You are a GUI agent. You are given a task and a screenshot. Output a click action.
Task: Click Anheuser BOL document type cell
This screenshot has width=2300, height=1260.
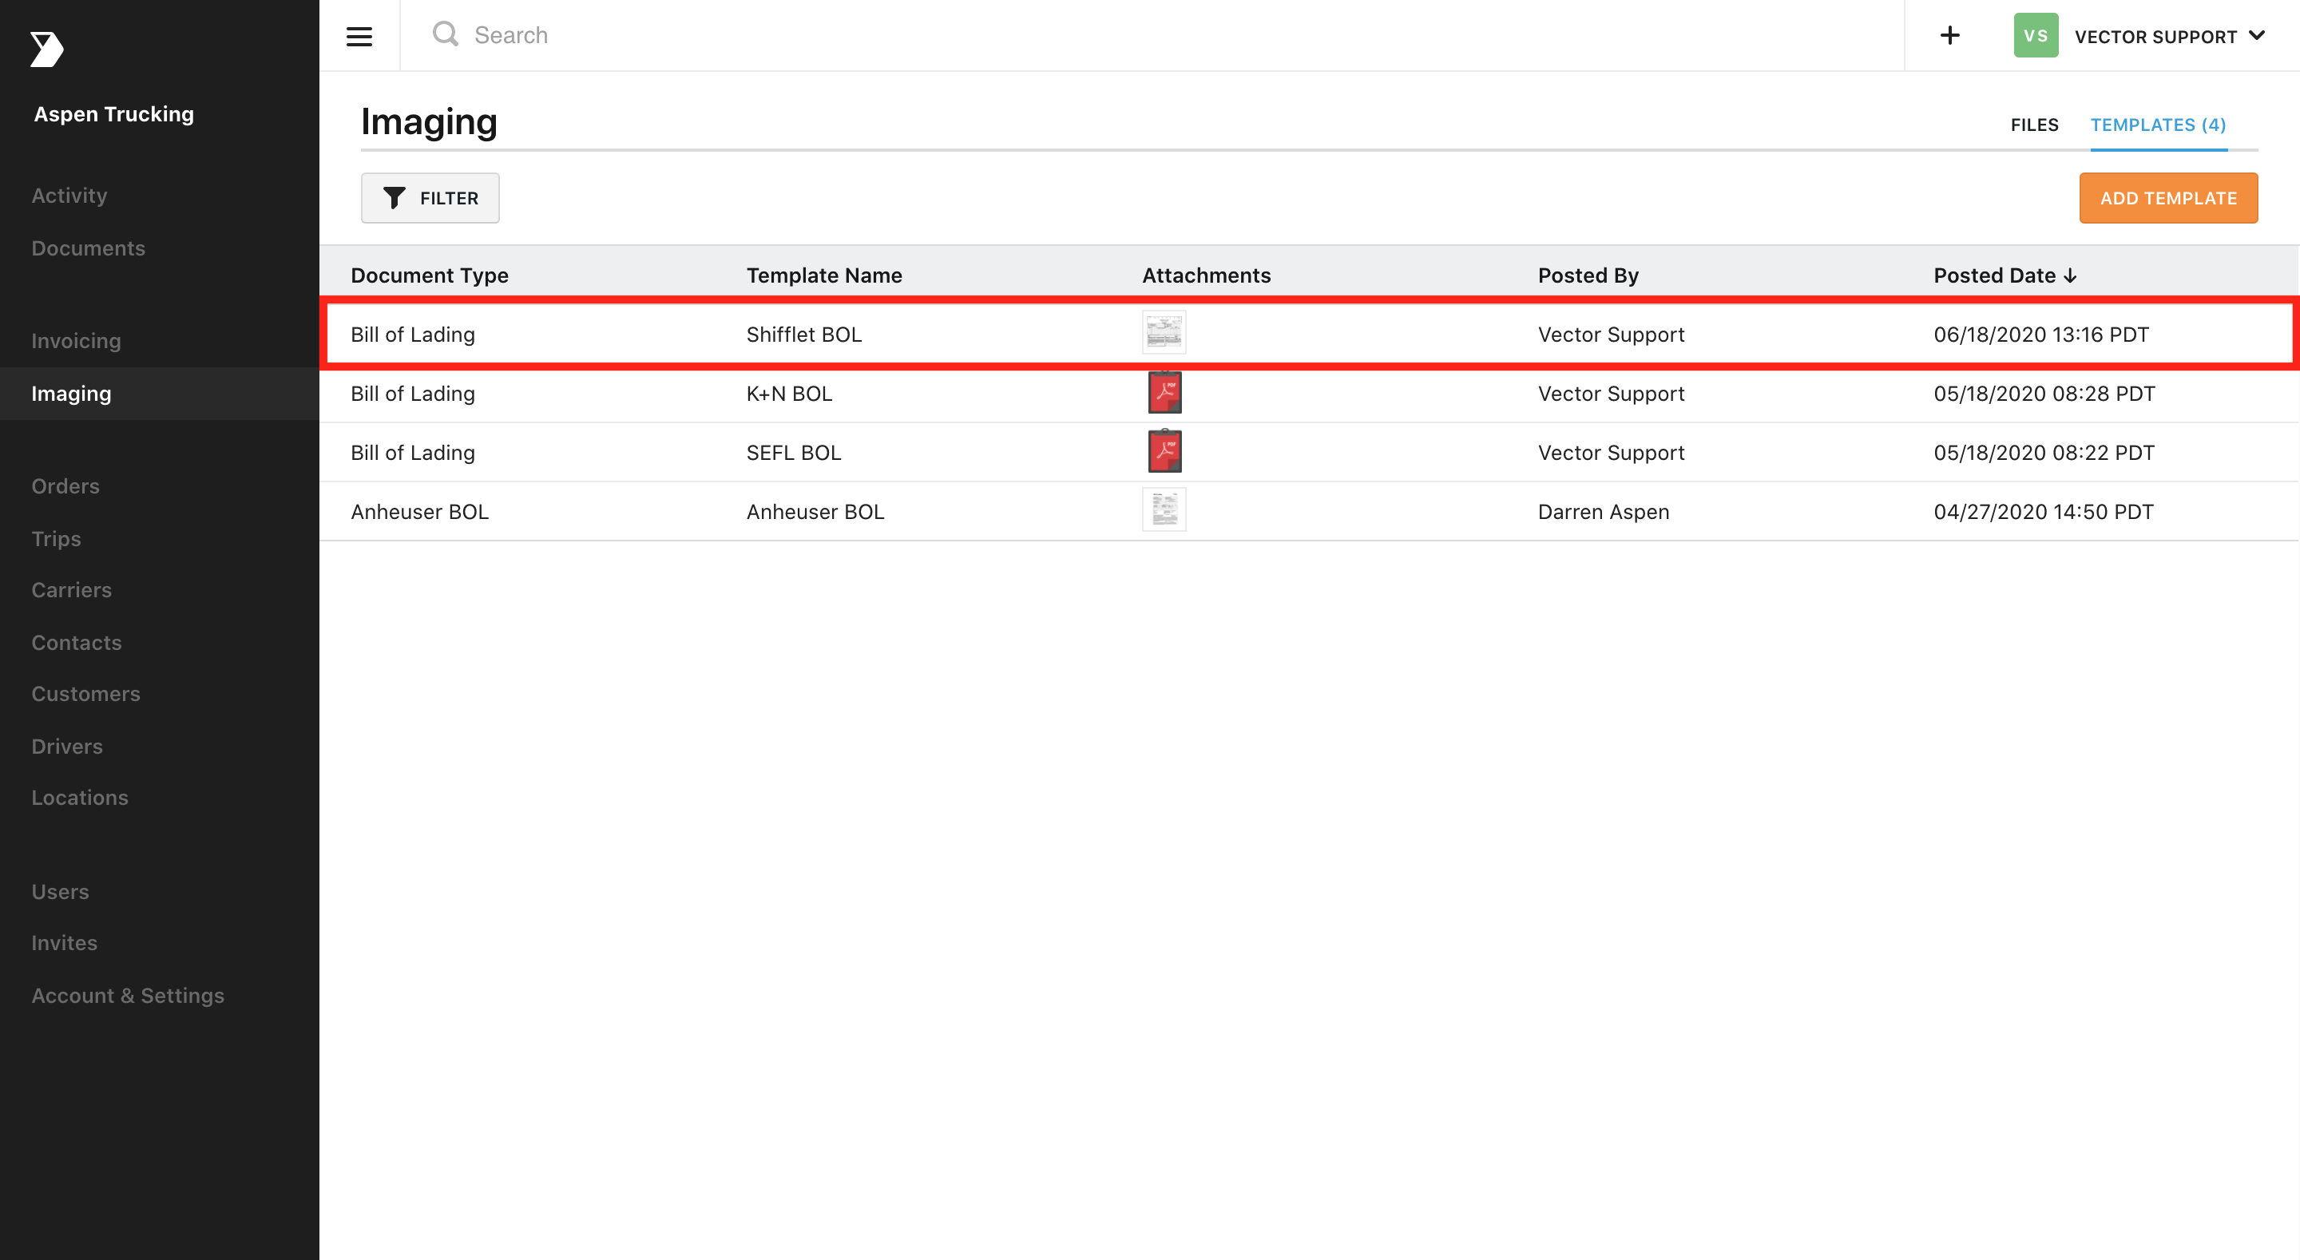[x=419, y=512]
